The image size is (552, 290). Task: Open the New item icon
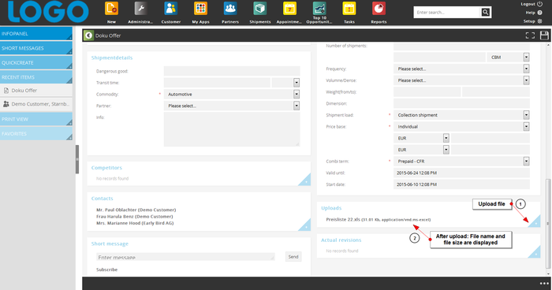[x=111, y=9]
